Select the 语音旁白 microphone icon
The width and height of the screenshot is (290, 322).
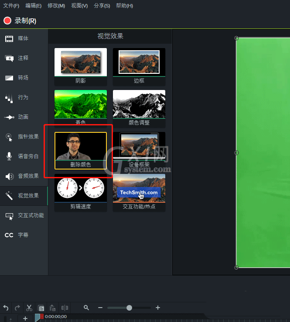coord(9,156)
